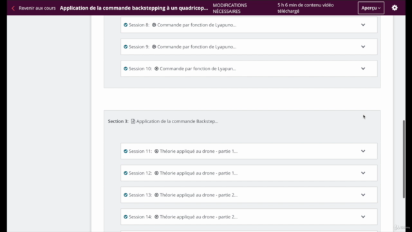
Task: Click Session 12 video play icon
Action: 156,173
